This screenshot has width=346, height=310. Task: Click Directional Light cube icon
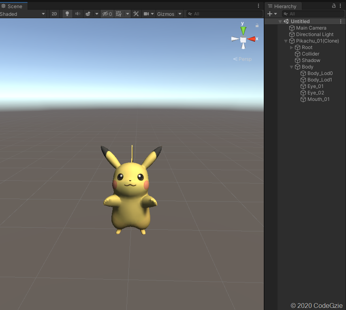pyautogui.click(x=292, y=34)
